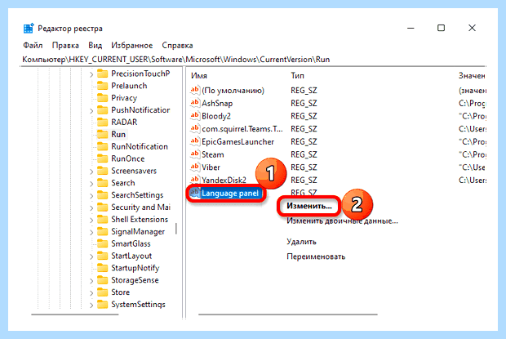This screenshot has width=506, height=339.
Task: Select the Language panel value name
Action: point(230,193)
